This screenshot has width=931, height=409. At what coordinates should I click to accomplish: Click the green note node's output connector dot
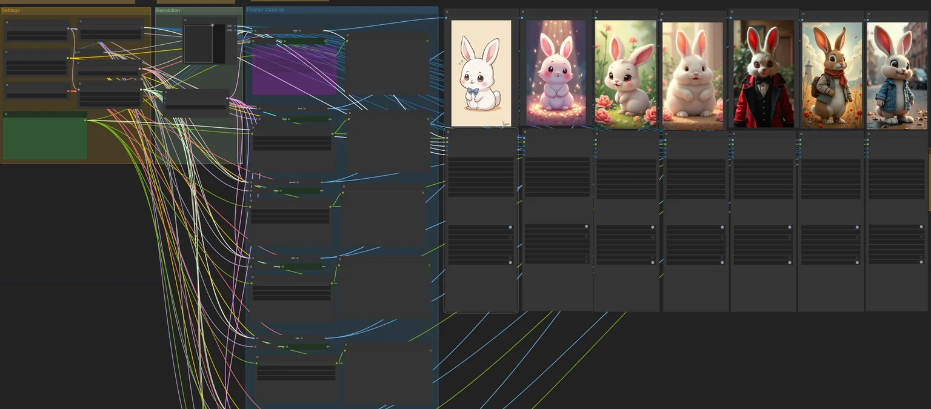click(85, 120)
